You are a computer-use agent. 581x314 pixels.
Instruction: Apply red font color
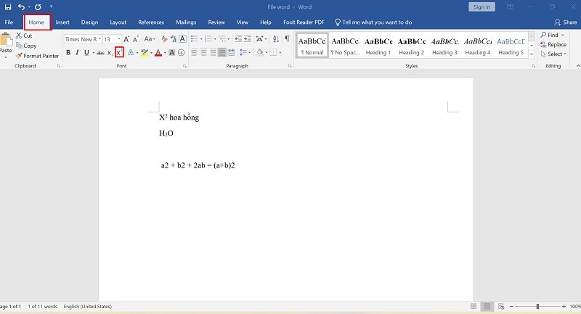click(x=158, y=52)
